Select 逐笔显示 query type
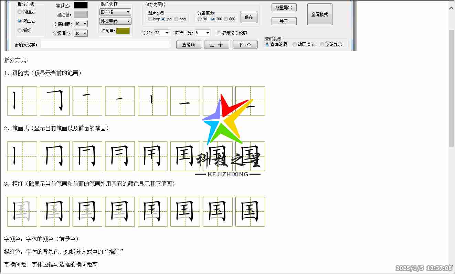The height and width of the screenshot is (274, 455). coord(322,44)
